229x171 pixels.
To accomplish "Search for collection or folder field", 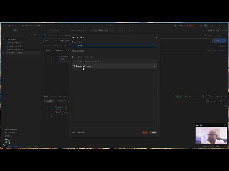I will [x=114, y=61].
